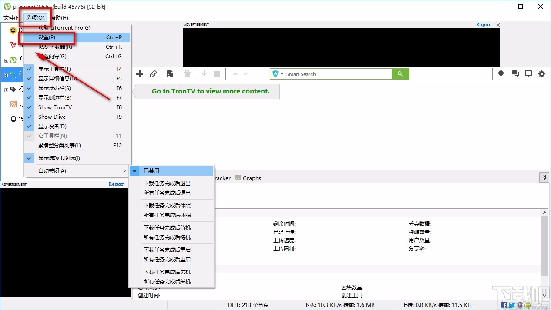Click the Stop square icon in toolbar
This screenshot has width=551, height=310.
click(x=217, y=74)
